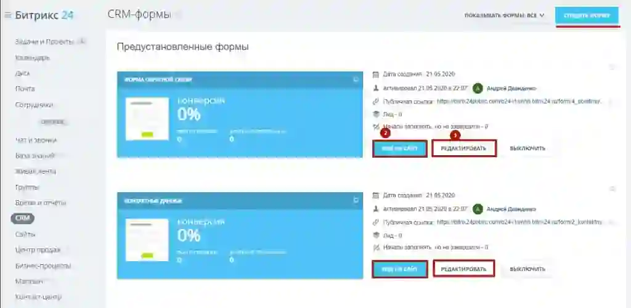Screen dimensions: 631x308
Task: Click the Создать форму button
Action: click(x=587, y=15)
